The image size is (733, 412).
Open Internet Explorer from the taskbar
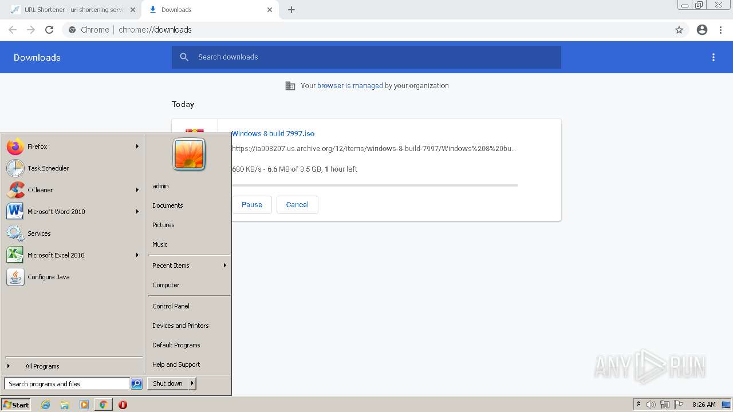pyautogui.click(x=46, y=405)
